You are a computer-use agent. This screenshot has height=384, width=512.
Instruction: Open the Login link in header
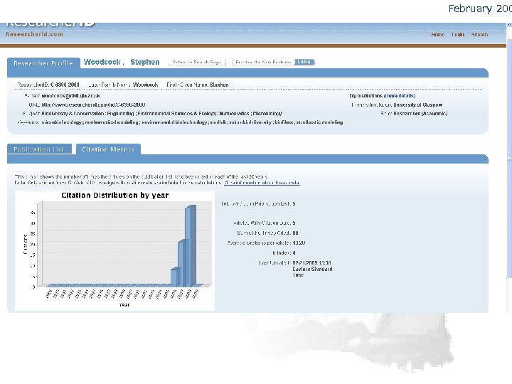tap(458, 35)
